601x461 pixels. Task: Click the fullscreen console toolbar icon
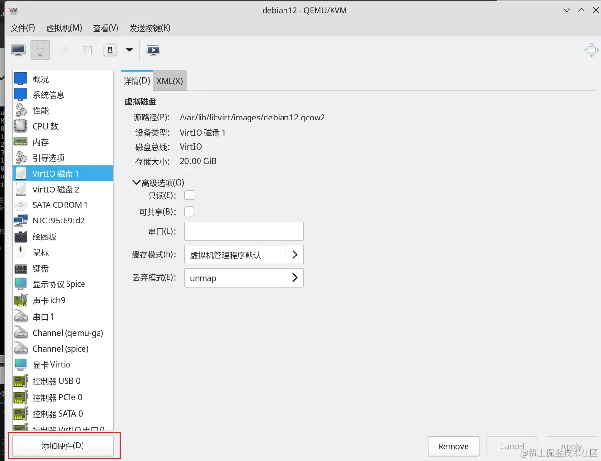153,50
